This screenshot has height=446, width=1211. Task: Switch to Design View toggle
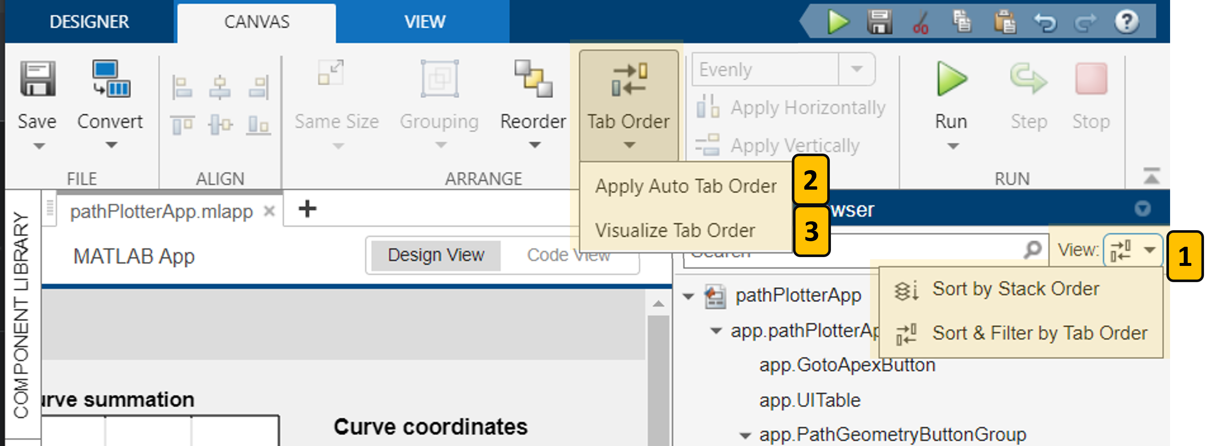(435, 255)
